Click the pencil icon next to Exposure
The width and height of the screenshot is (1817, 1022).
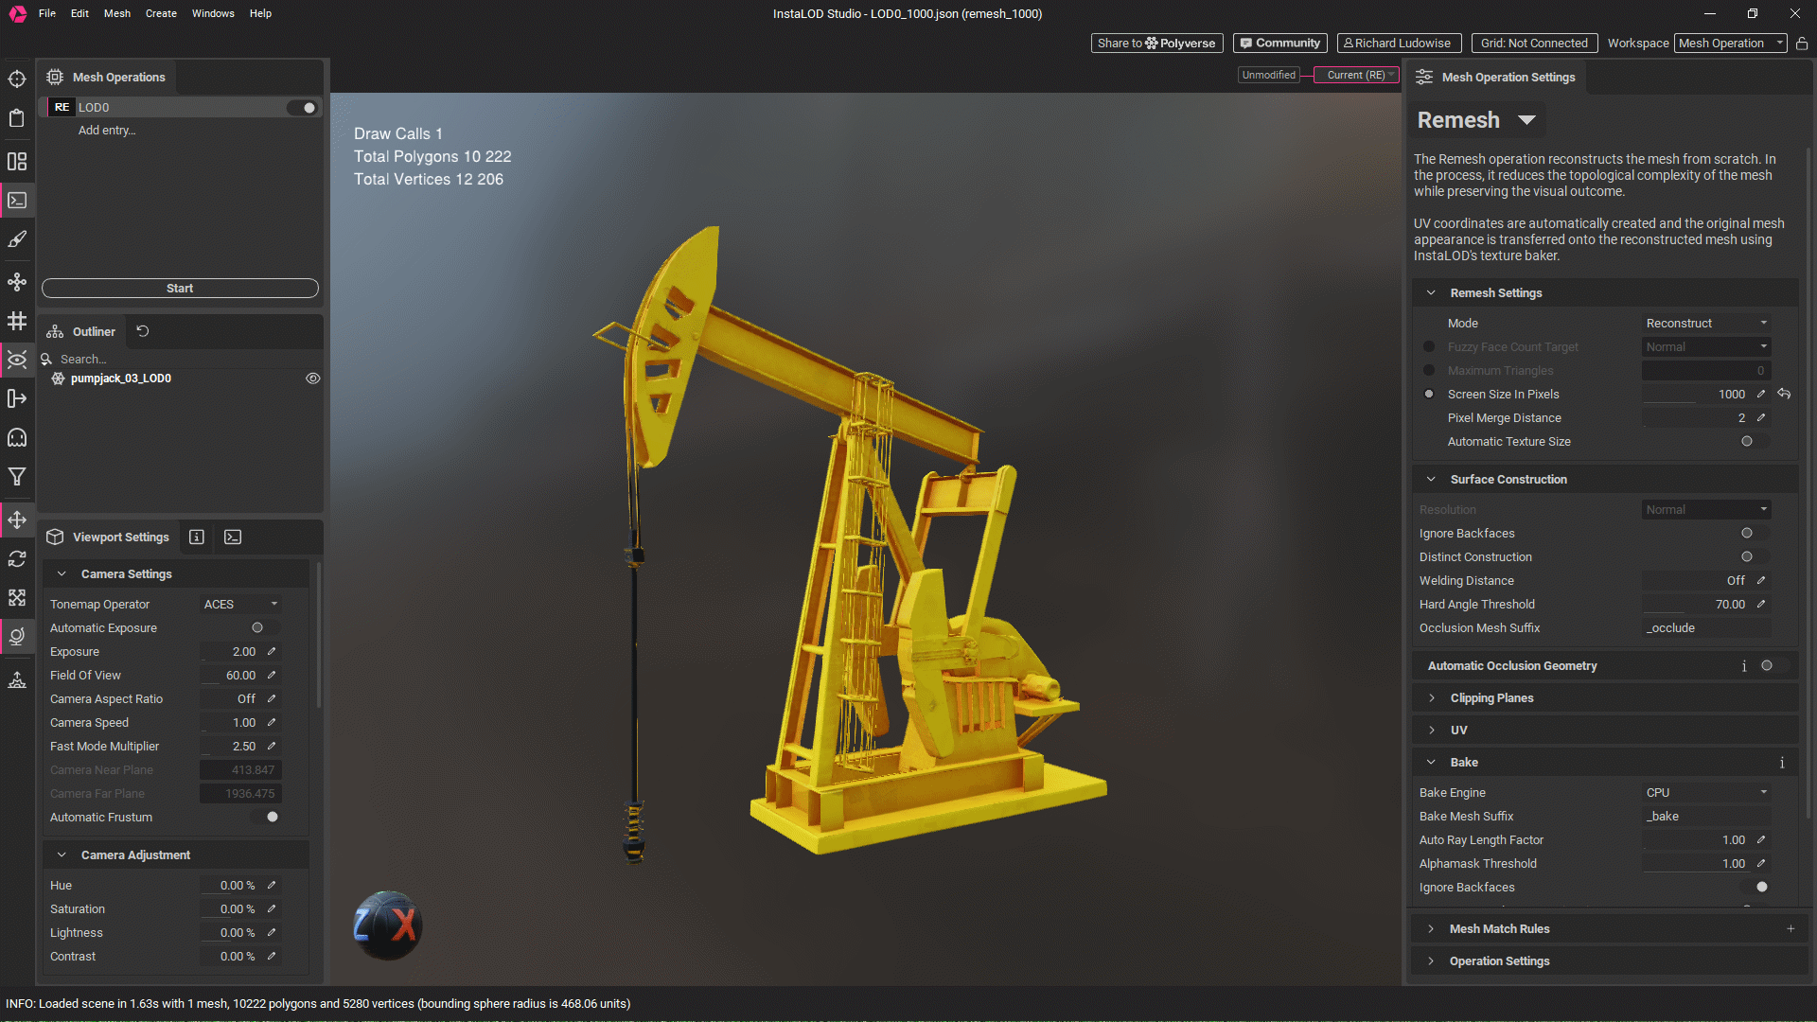272,651
